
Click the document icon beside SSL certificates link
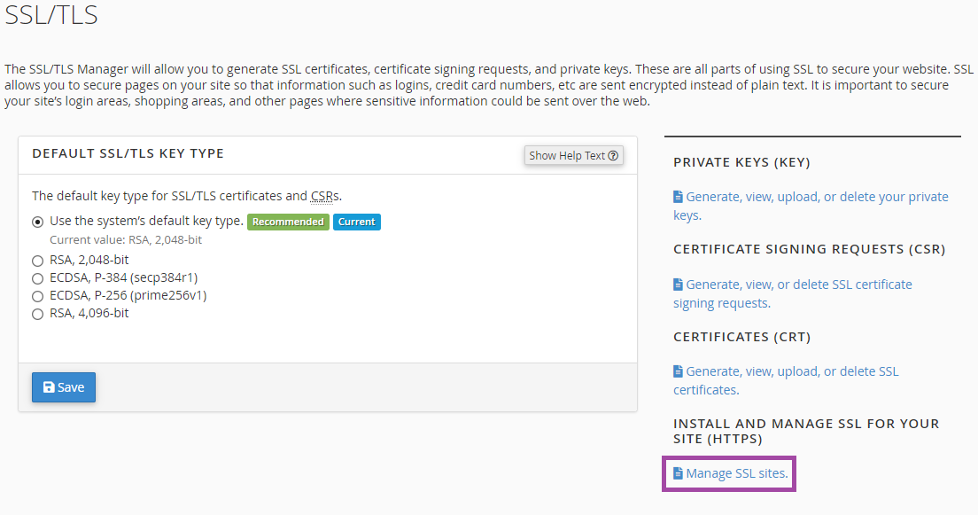tap(678, 371)
